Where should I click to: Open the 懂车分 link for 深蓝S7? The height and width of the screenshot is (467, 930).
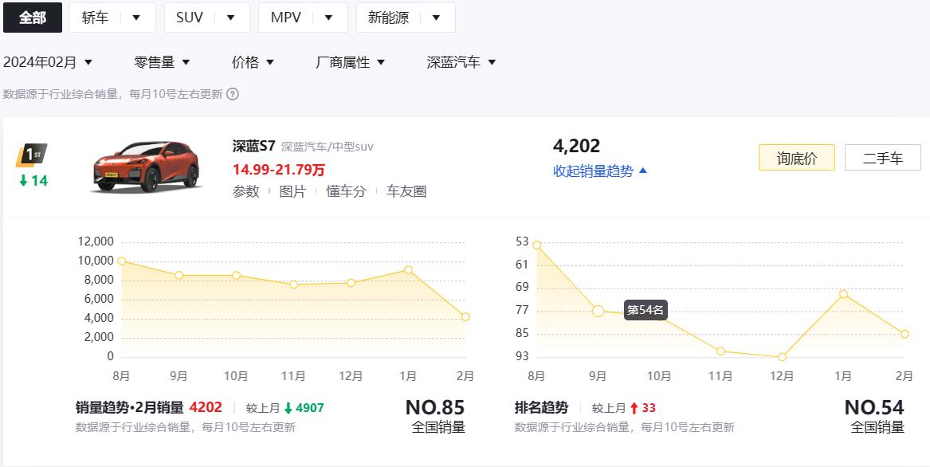(x=347, y=191)
